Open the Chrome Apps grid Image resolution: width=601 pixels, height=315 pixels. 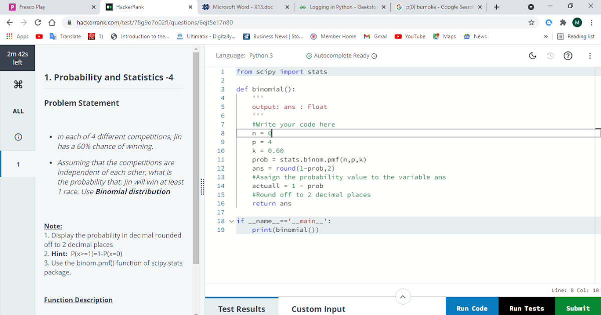pyautogui.click(x=9, y=36)
